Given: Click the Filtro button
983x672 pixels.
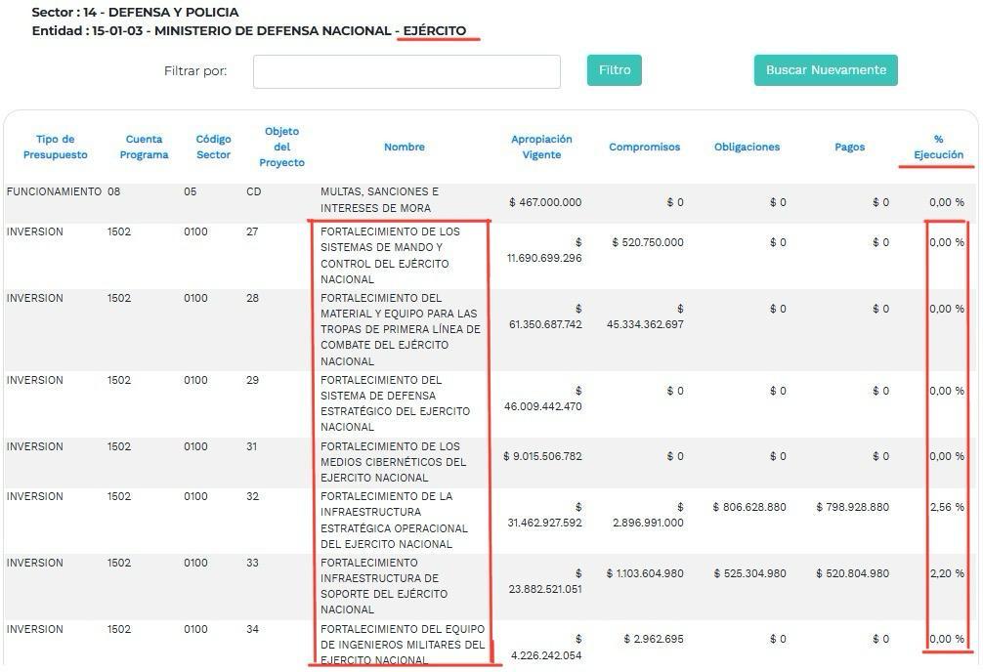Looking at the screenshot, I should click(614, 70).
